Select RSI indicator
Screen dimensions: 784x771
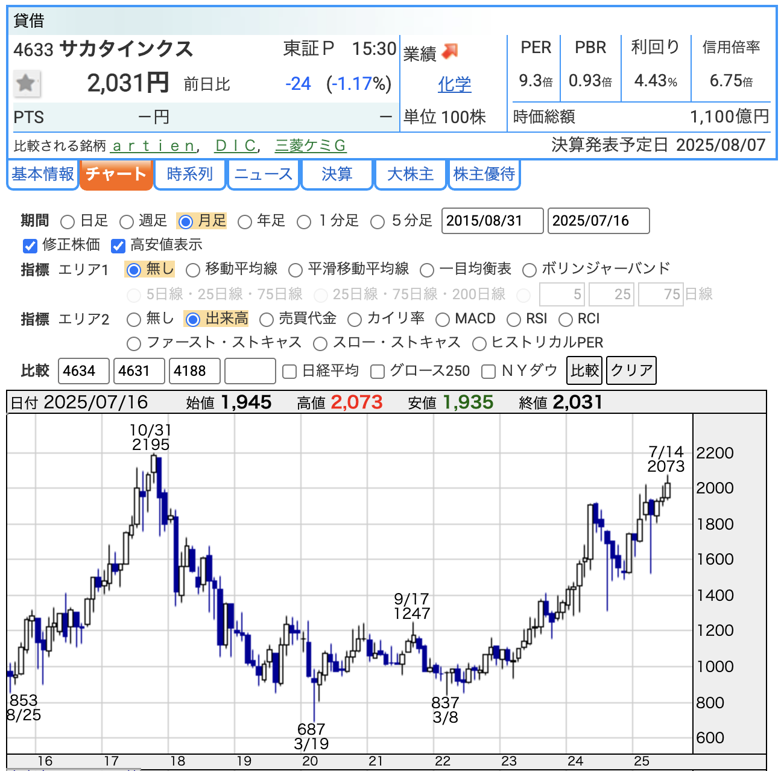514,320
